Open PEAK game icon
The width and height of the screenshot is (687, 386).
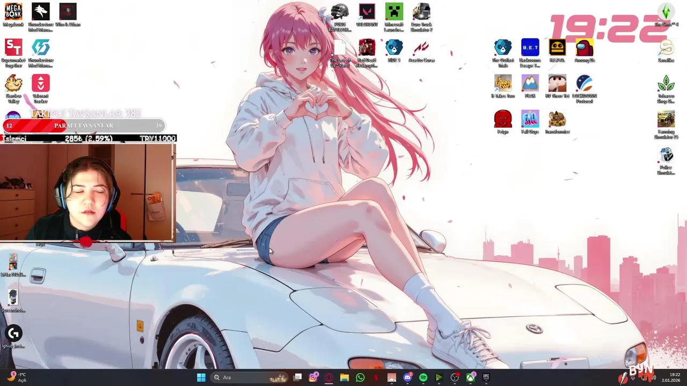click(x=530, y=84)
